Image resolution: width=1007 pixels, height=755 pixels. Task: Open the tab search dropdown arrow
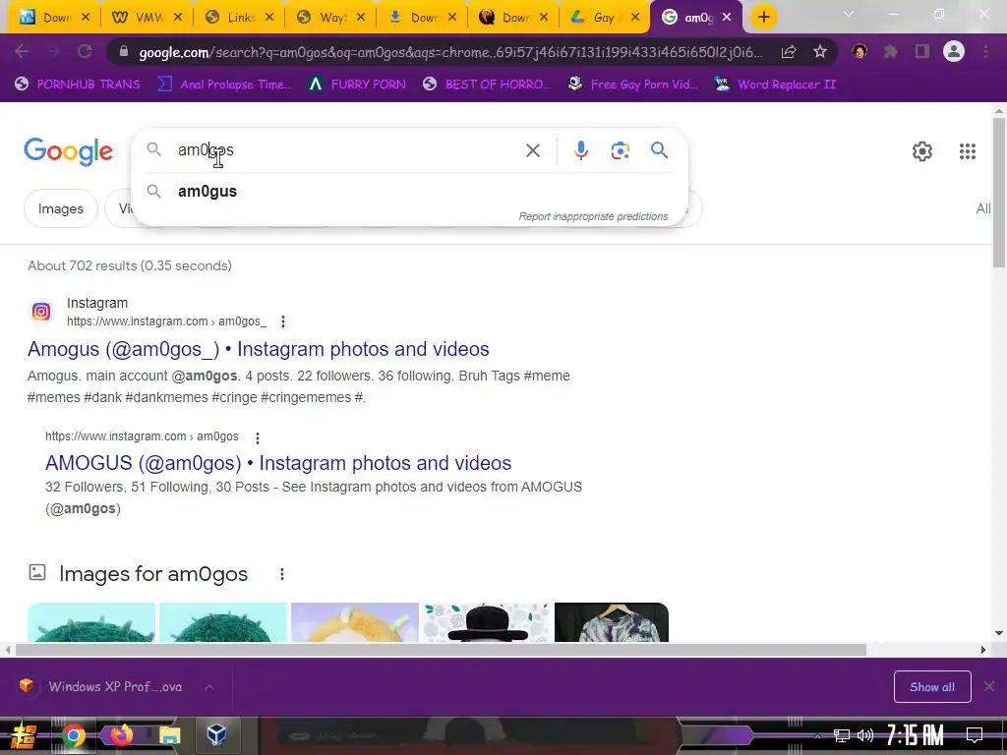pyautogui.click(x=849, y=14)
